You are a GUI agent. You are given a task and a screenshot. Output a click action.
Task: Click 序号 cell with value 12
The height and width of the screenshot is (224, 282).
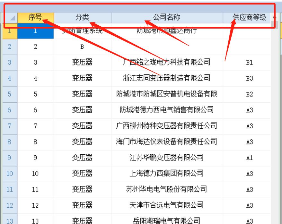(x=35, y=205)
